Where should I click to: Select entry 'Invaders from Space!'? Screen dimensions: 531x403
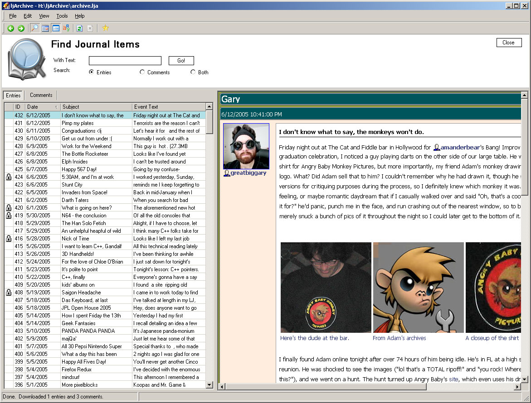coord(105,192)
